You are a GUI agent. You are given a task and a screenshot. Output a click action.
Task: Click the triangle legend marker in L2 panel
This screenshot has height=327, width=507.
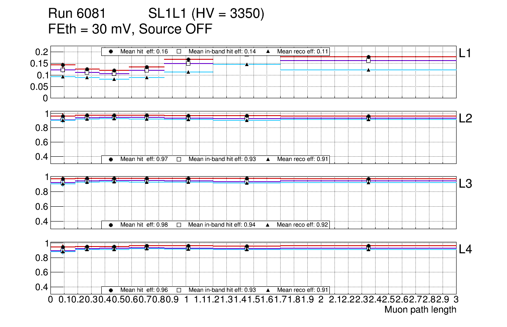click(268, 159)
